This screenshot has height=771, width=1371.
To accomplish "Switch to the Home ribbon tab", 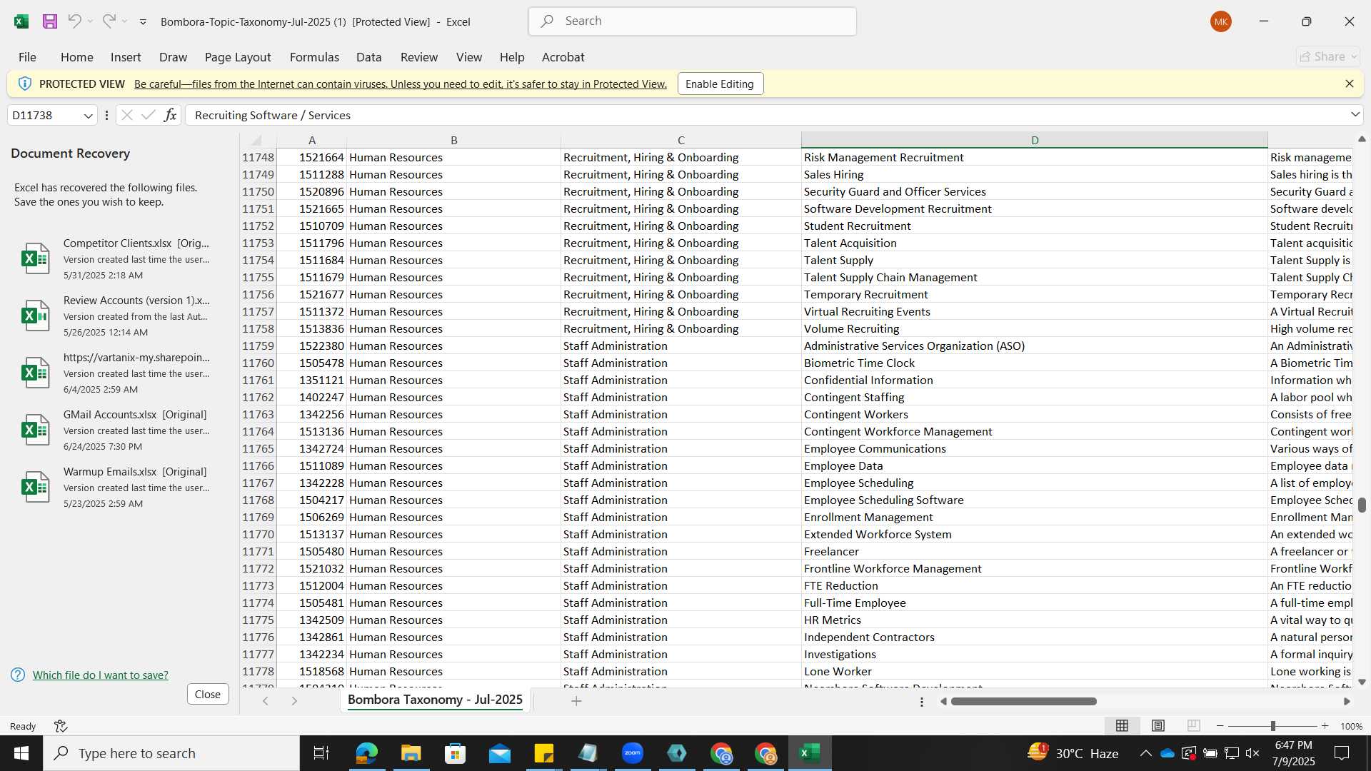I will (76, 57).
